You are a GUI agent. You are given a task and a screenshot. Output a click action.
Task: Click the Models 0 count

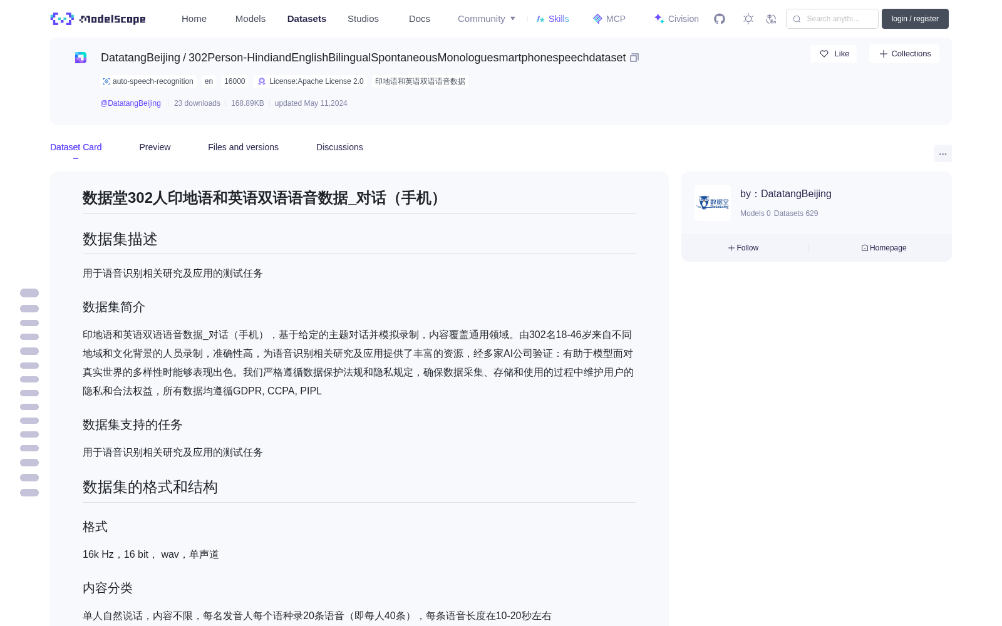coord(755,213)
